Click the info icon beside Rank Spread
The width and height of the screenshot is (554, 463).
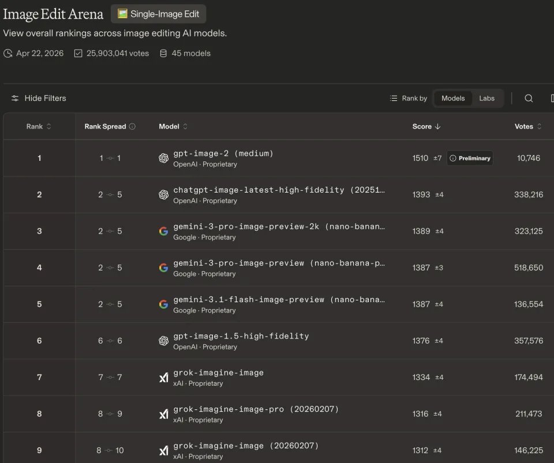pos(132,126)
